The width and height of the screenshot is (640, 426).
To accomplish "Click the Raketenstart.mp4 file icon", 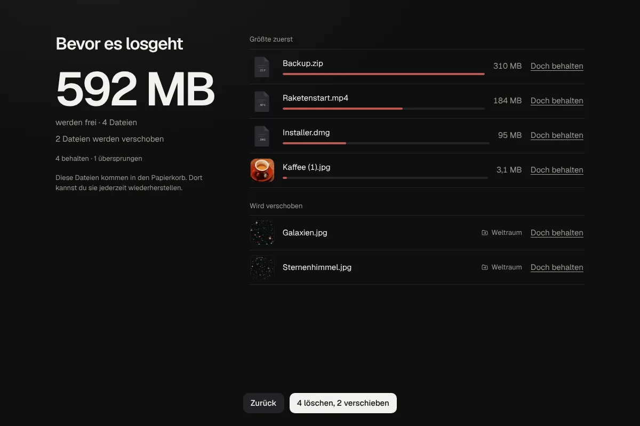I will (x=262, y=101).
